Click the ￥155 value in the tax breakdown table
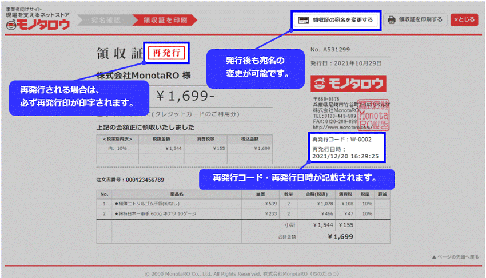The image size is (486, 278). click(219, 149)
